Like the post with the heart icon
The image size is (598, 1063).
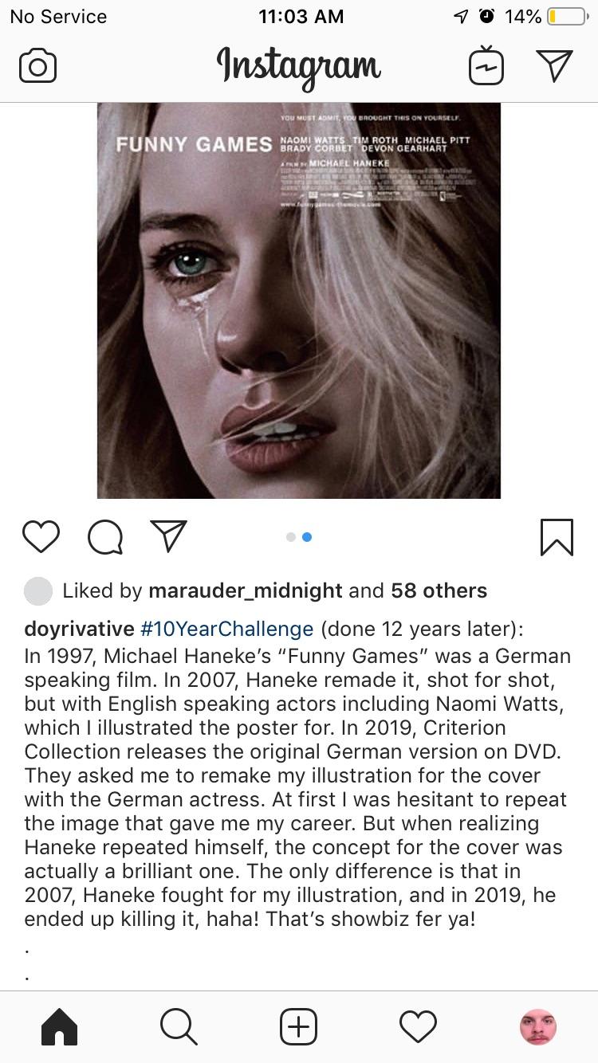(x=41, y=536)
